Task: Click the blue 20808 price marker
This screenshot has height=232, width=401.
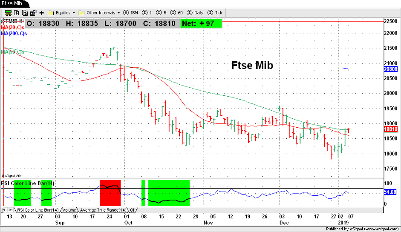Action: [390, 69]
